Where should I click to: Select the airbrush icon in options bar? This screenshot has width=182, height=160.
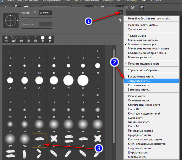click(133, 8)
